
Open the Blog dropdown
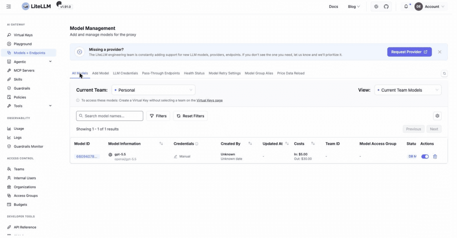pyautogui.click(x=354, y=7)
